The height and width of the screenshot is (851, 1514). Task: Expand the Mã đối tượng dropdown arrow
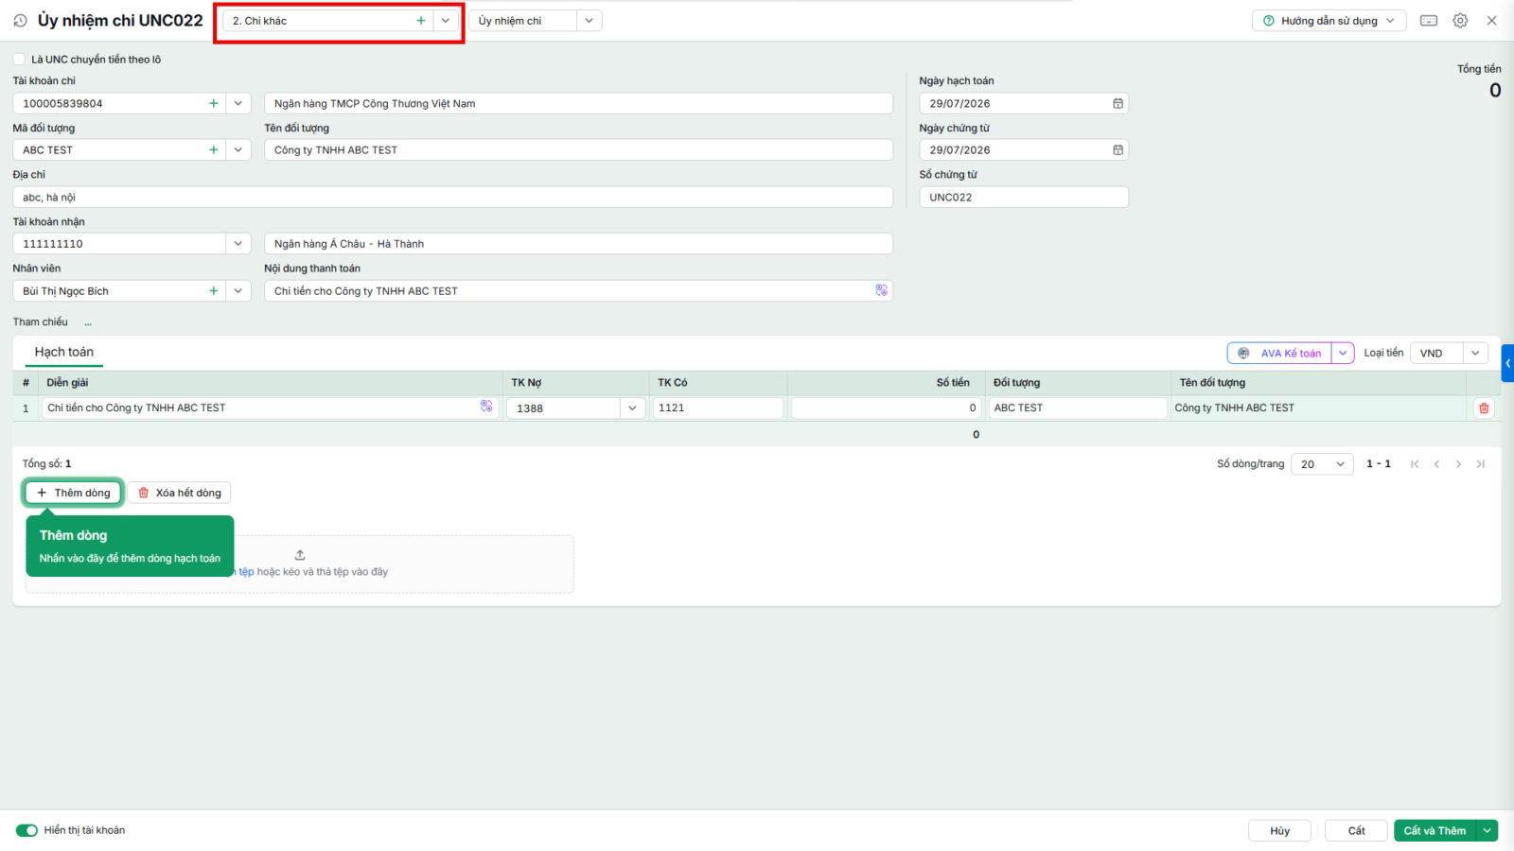pos(238,150)
